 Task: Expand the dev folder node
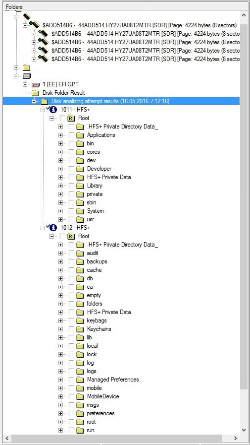click(x=60, y=160)
